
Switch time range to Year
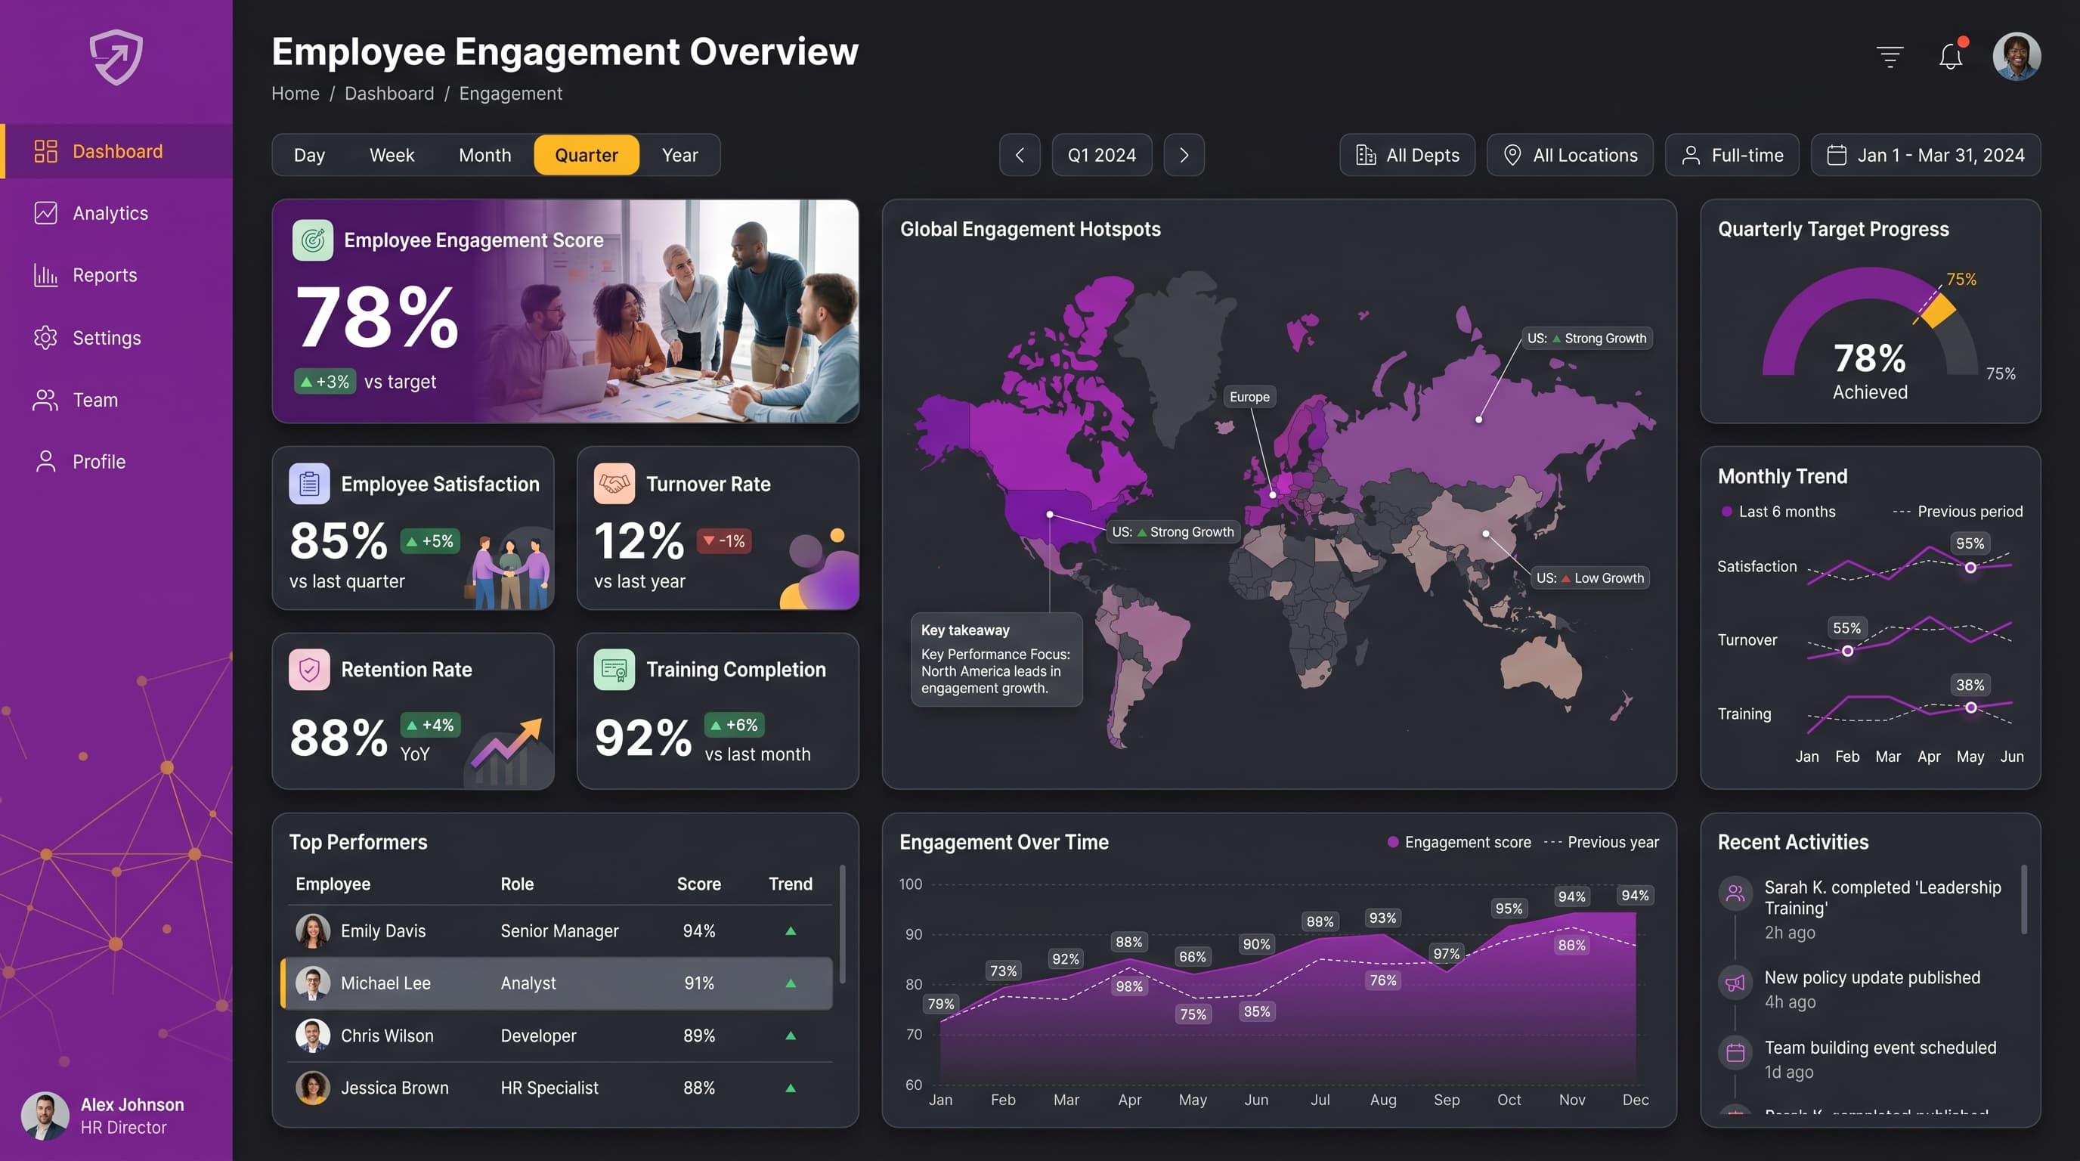pos(680,155)
